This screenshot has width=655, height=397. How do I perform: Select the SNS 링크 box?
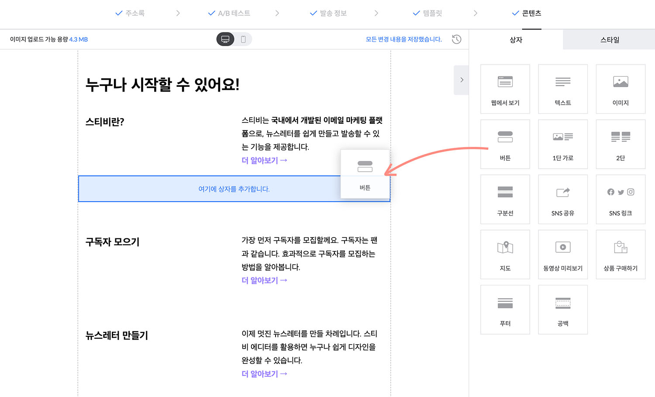tap(621, 199)
